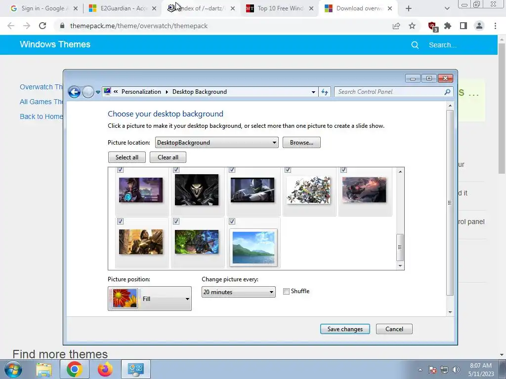The image size is (506, 379).
Task: Enable the Shuffle checkbox
Action: coord(286,292)
